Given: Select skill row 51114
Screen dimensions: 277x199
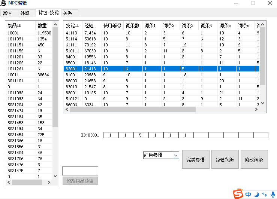Looking at the screenshot, I should click(x=162, y=39).
